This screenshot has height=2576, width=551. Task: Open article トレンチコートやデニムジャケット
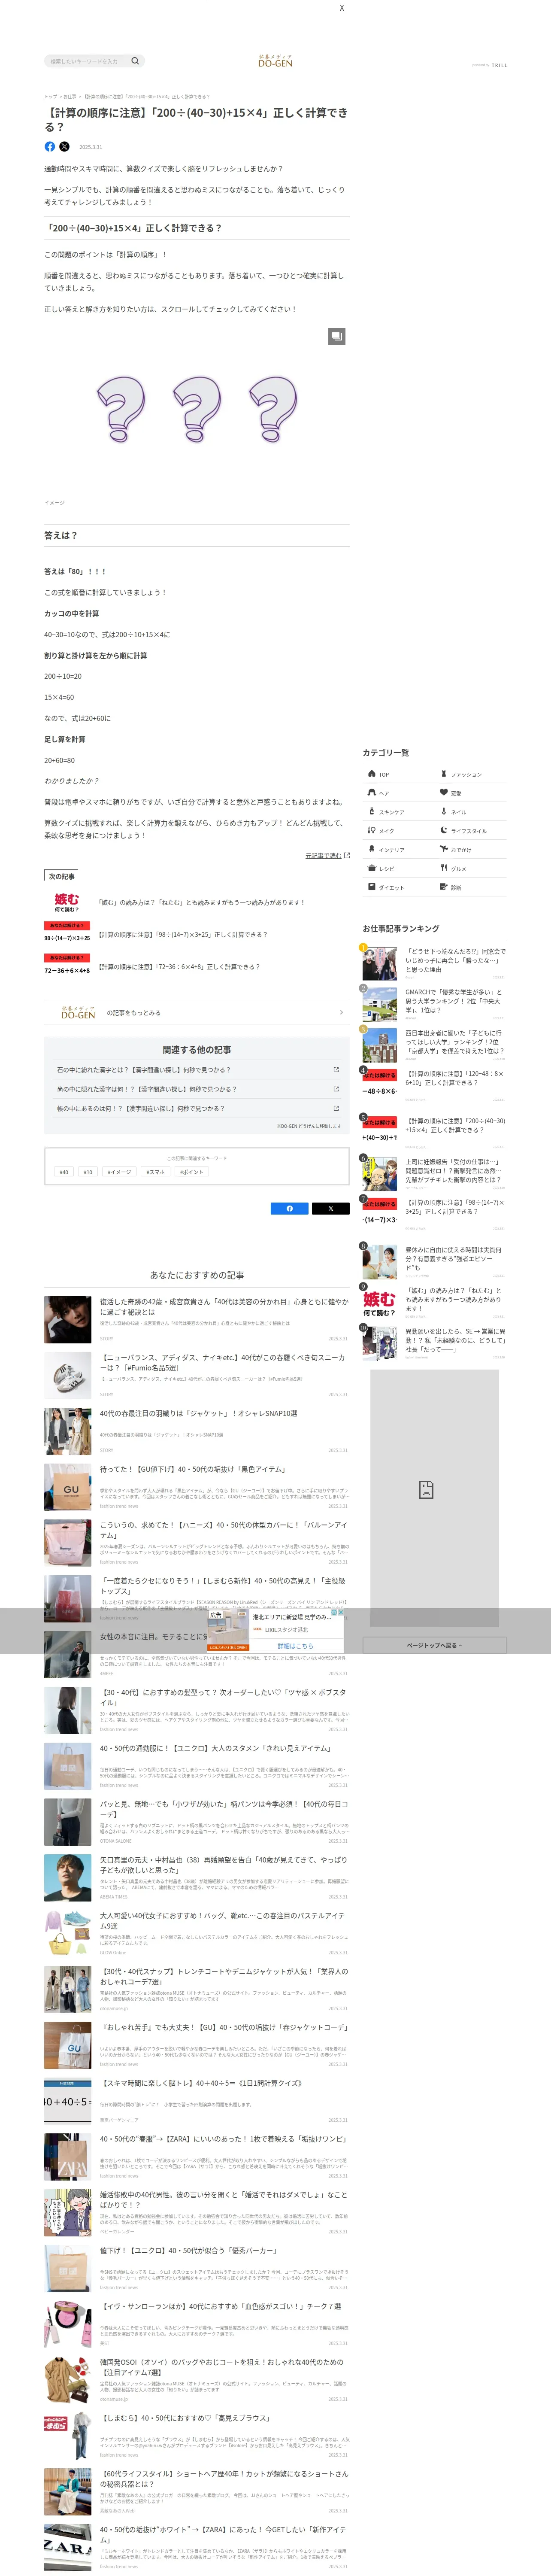197,1990
